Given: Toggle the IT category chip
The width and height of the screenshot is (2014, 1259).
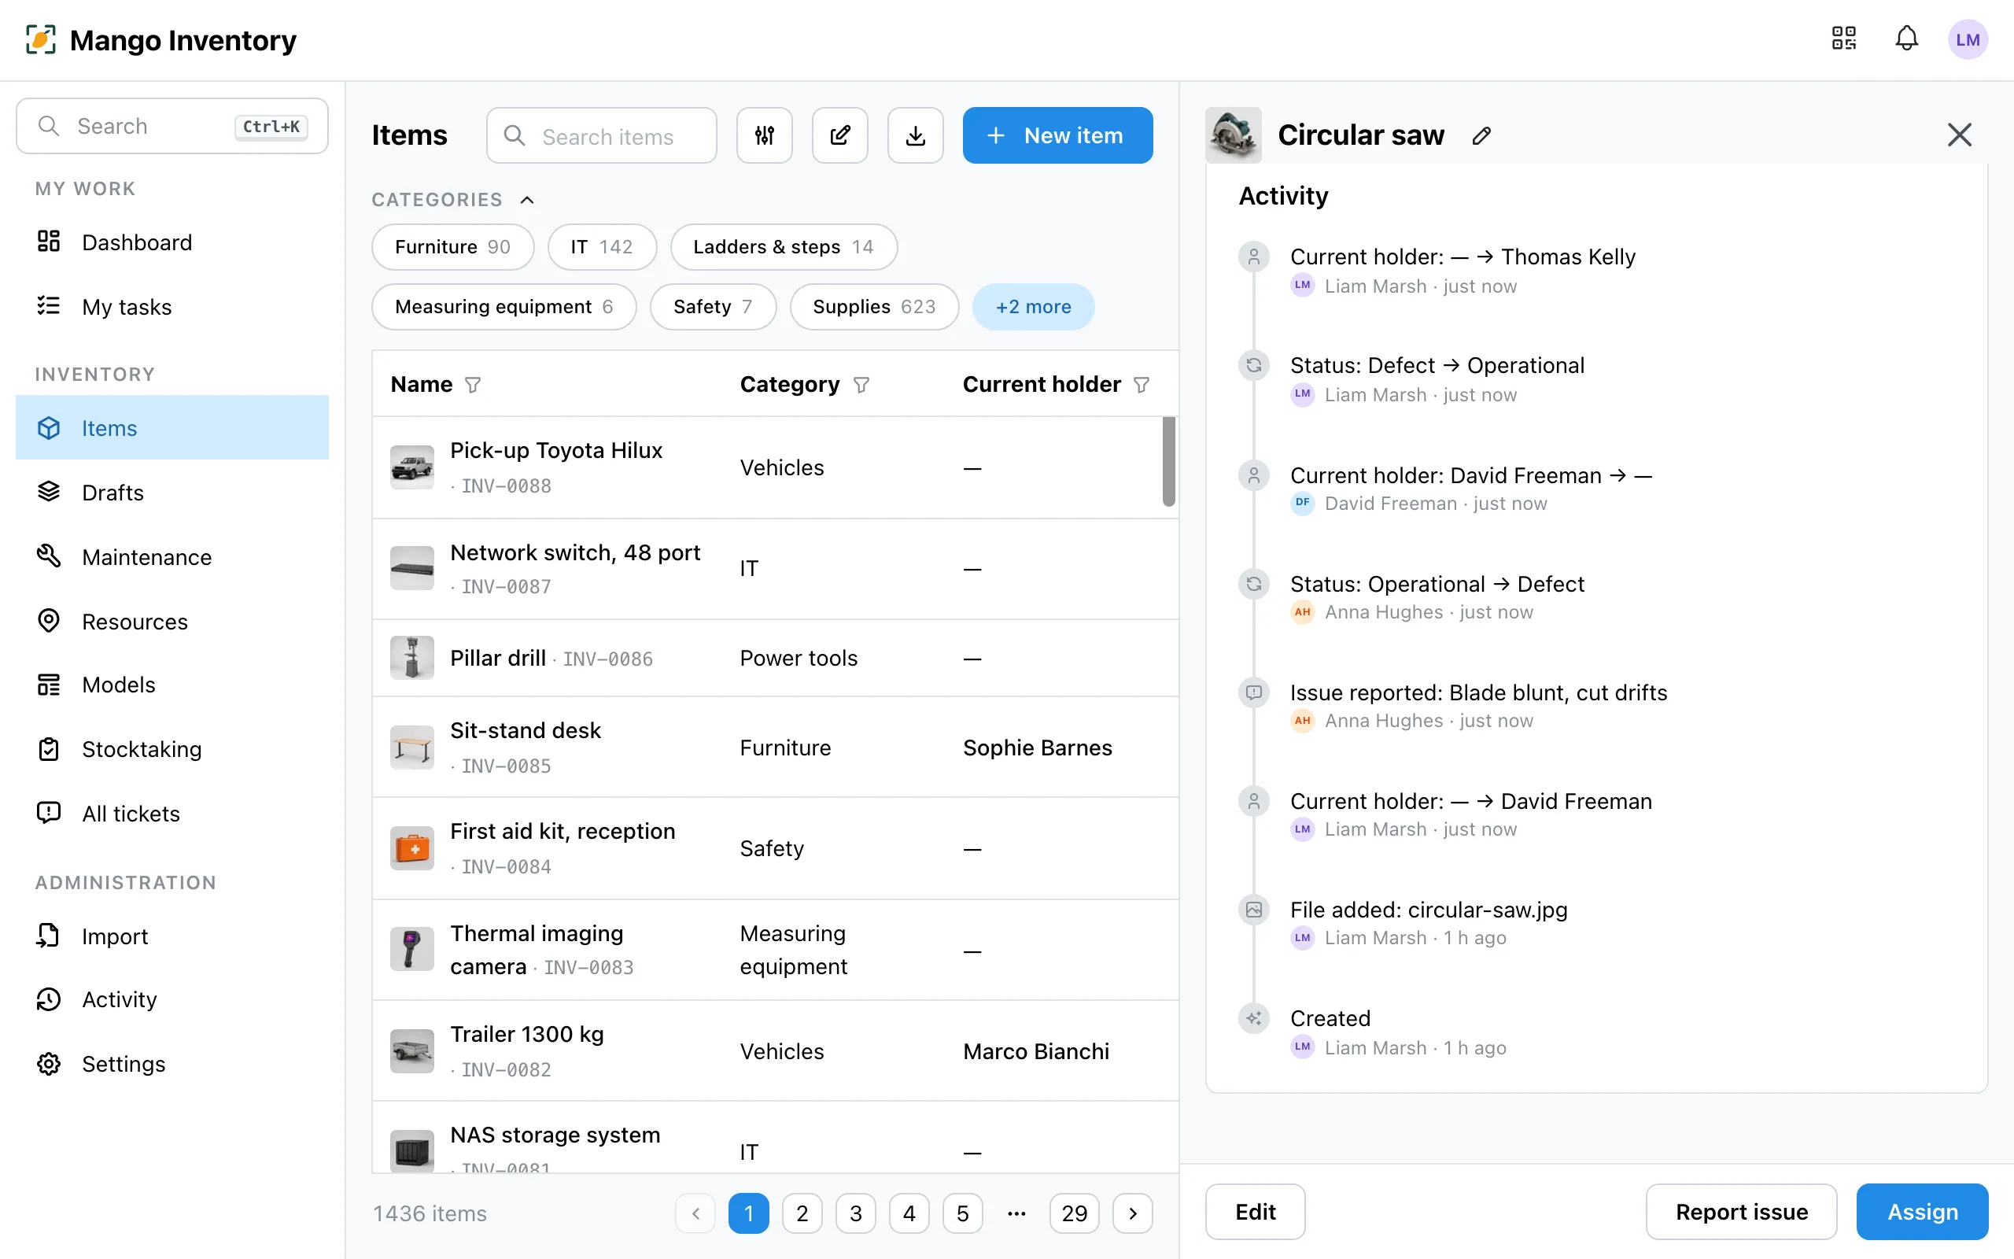Looking at the screenshot, I should coord(602,246).
